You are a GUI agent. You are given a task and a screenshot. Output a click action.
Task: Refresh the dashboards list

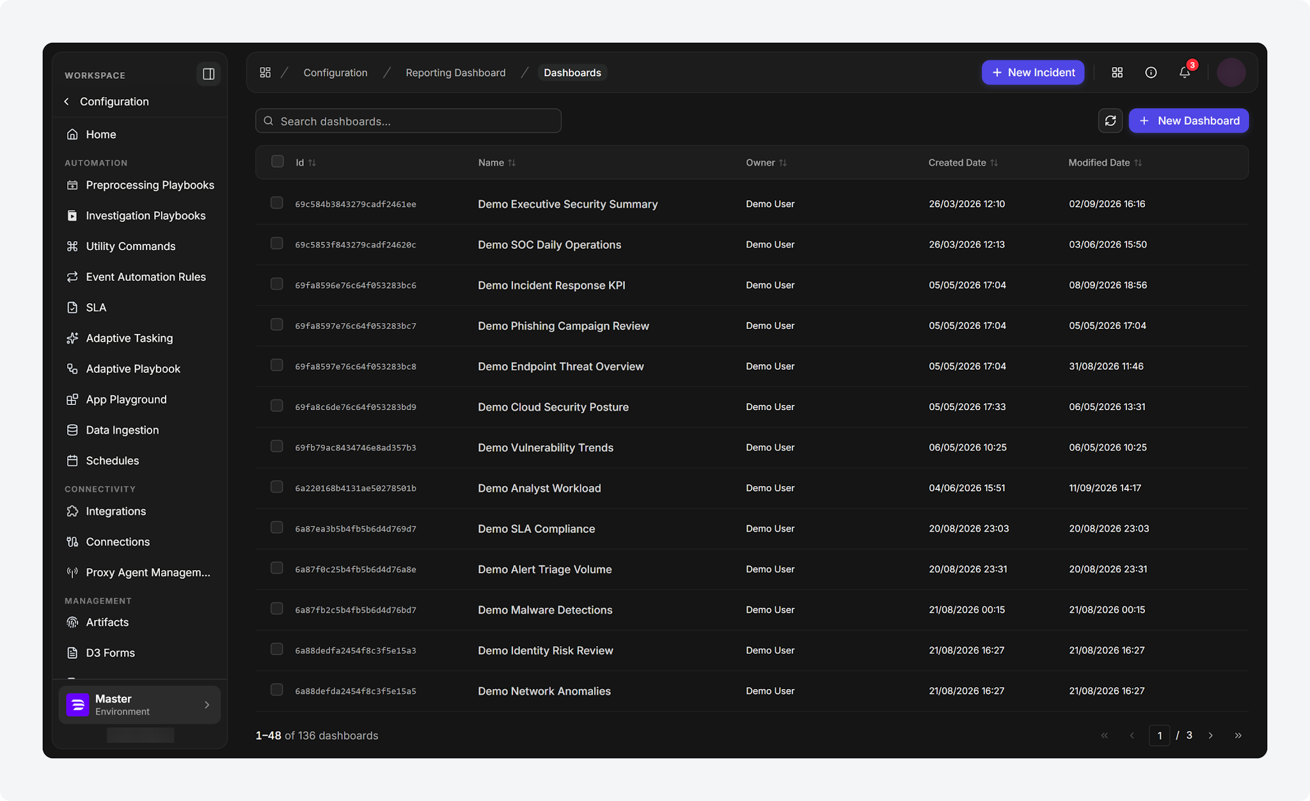[1110, 121]
